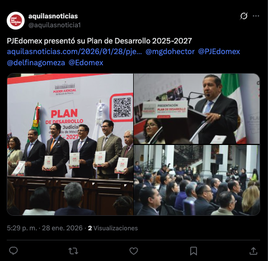Open the Grok explain post icon
The image size is (268, 261).
click(244, 16)
